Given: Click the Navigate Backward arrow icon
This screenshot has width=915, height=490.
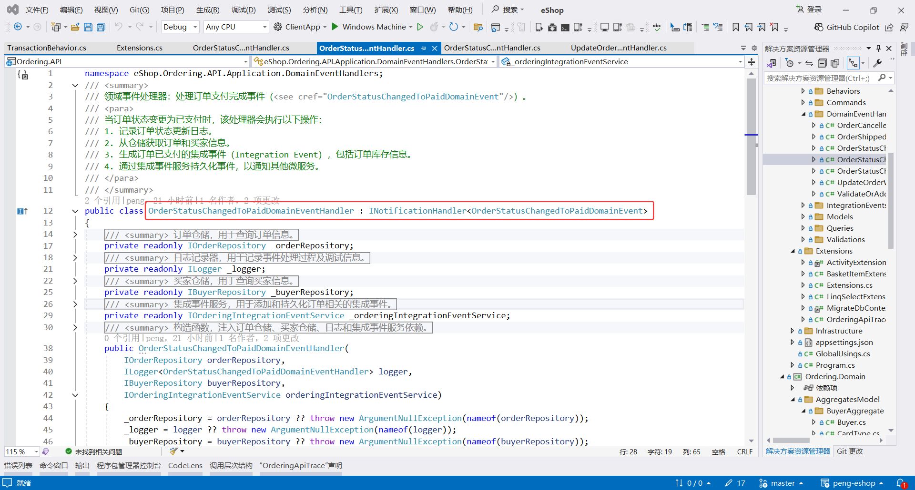Looking at the screenshot, I should click(18, 27).
